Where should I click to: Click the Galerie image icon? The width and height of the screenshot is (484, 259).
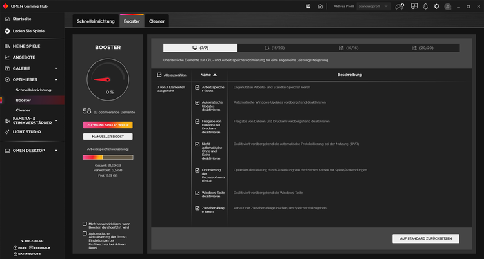pos(7,68)
